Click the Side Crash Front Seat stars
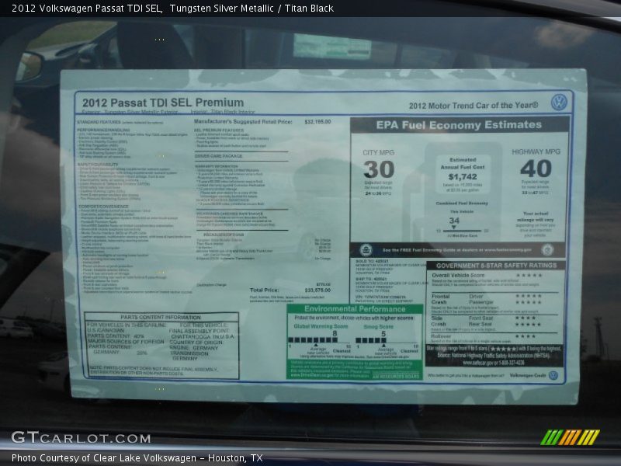621x466 pixels. tap(526, 318)
